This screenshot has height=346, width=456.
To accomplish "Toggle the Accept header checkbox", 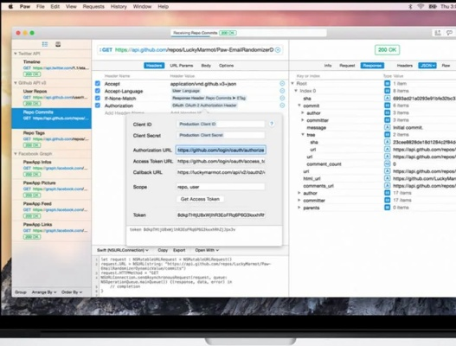I will pos(98,83).
